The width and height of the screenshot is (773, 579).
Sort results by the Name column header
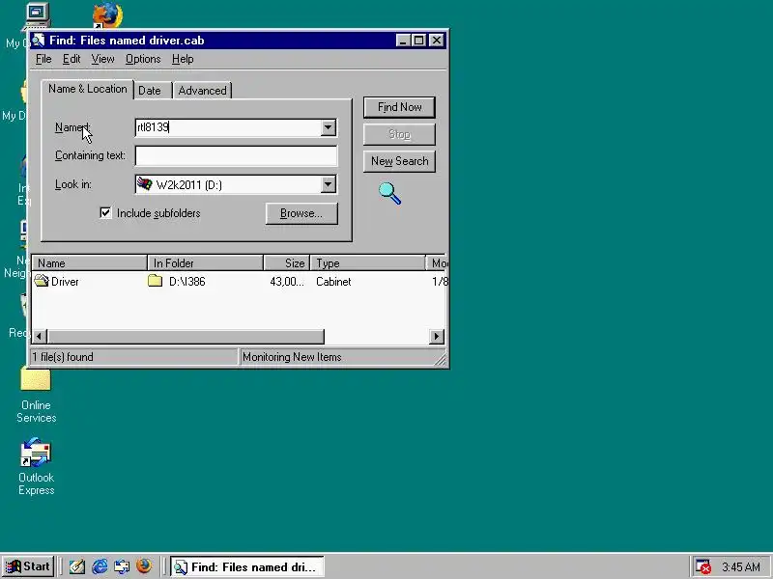click(89, 262)
